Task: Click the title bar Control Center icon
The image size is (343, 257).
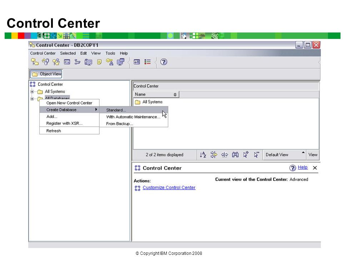Action: (x=32, y=45)
